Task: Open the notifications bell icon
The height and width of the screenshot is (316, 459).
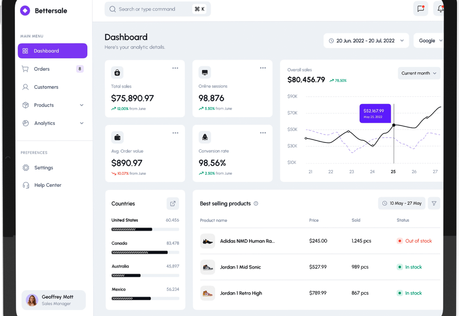Action: tap(440, 9)
